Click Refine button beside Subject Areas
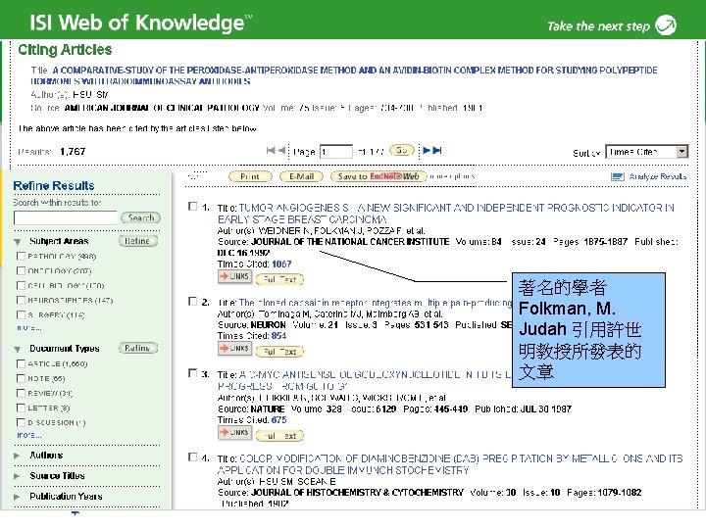The height and width of the screenshot is (529, 706). [x=138, y=241]
